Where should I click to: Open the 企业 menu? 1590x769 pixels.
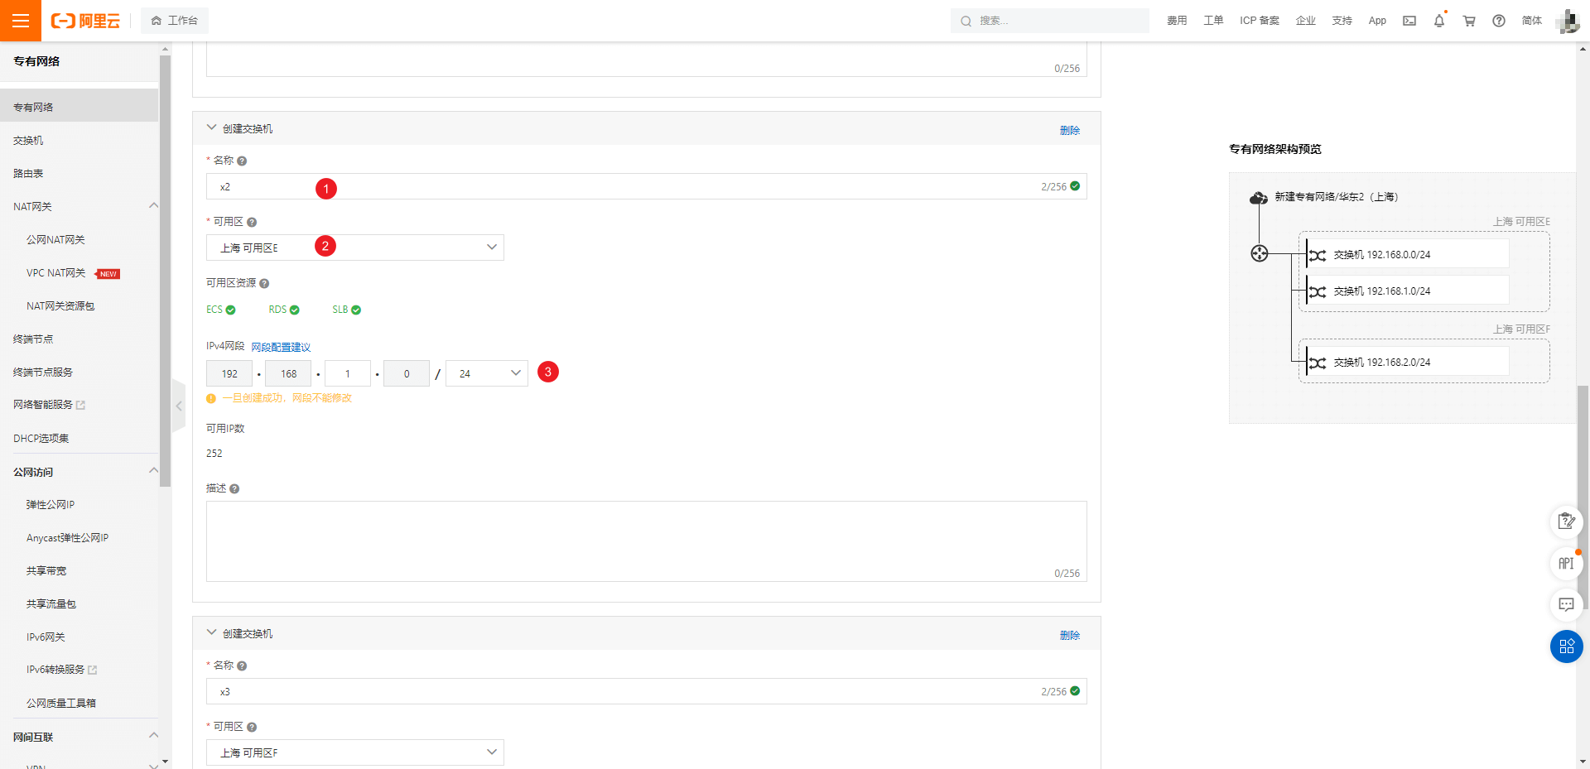point(1306,21)
